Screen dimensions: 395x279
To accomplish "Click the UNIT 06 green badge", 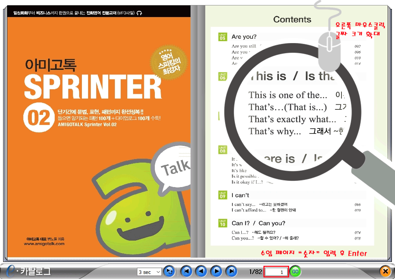I will point(222,76).
